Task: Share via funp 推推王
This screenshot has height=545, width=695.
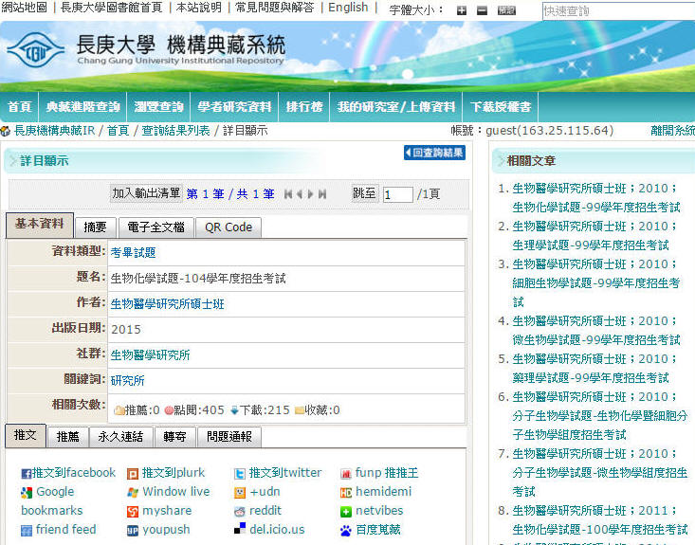Action: pos(379,473)
